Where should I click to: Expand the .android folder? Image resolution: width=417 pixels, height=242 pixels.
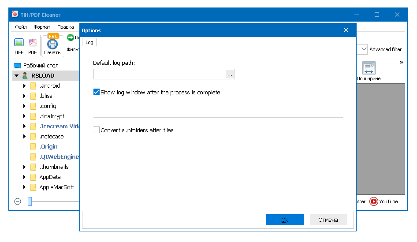(25, 86)
